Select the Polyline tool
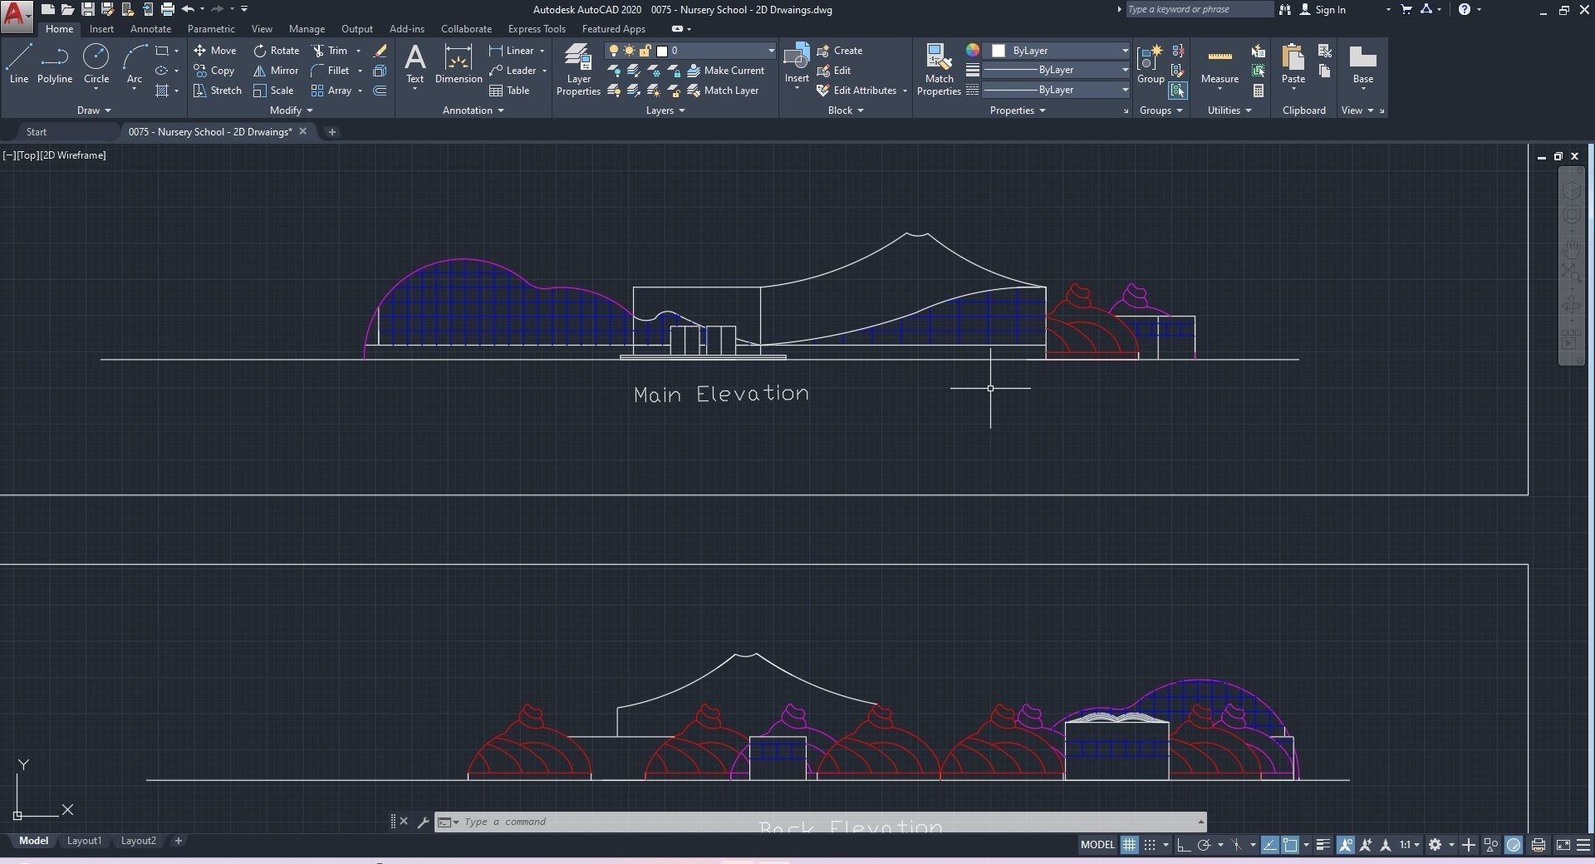 (55, 64)
